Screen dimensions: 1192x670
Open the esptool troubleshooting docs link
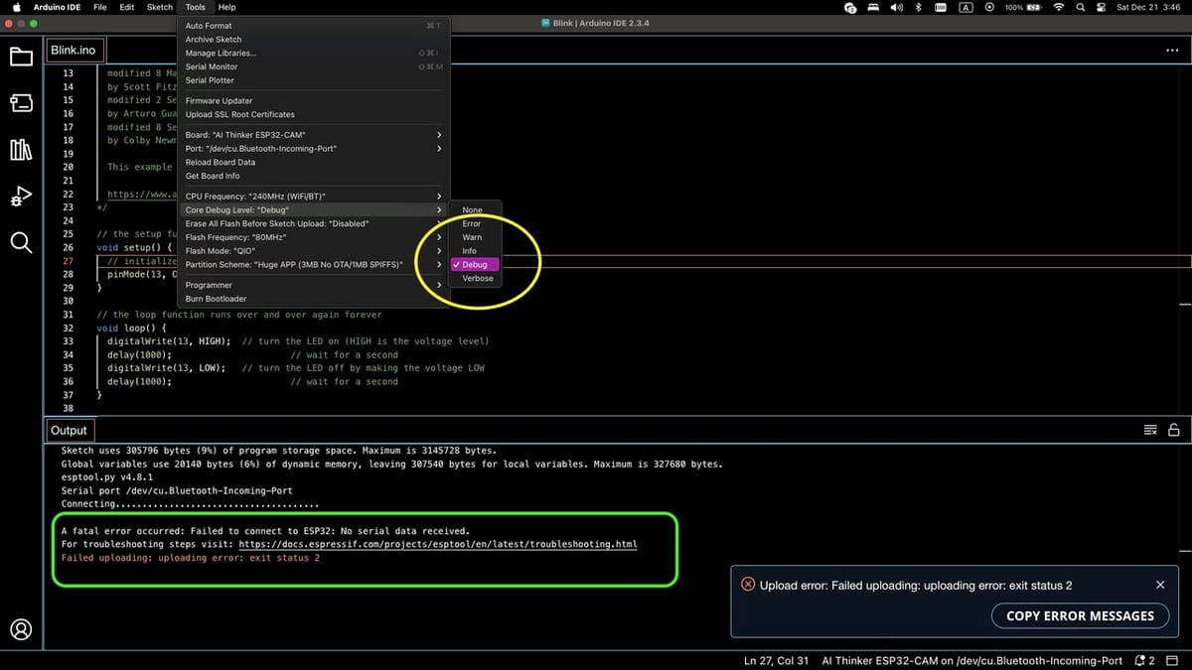click(x=438, y=545)
